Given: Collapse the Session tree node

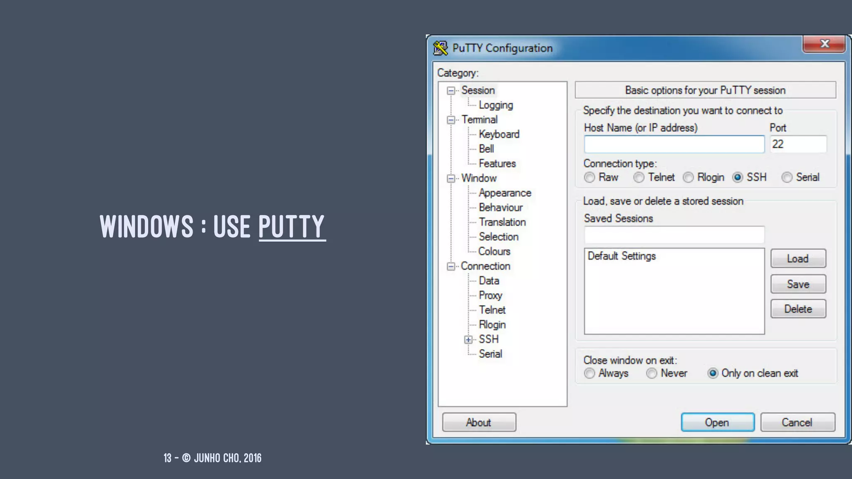Looking at the screenshot, I should tap(451, 91).
